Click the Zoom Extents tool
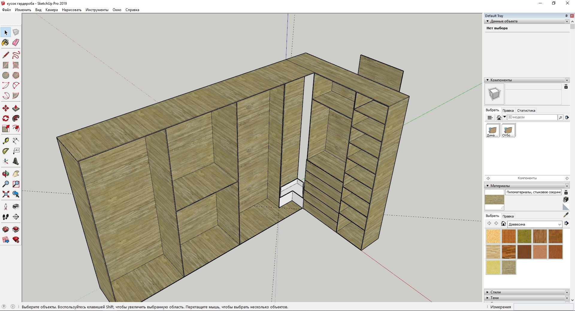 (x=6, y=194)
